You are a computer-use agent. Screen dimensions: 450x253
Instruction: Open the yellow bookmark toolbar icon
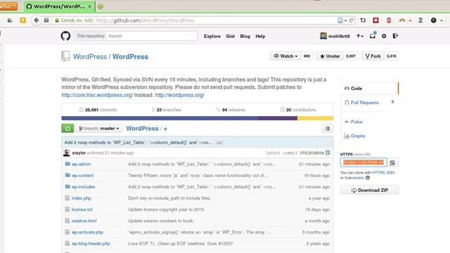tap(22, 20)
